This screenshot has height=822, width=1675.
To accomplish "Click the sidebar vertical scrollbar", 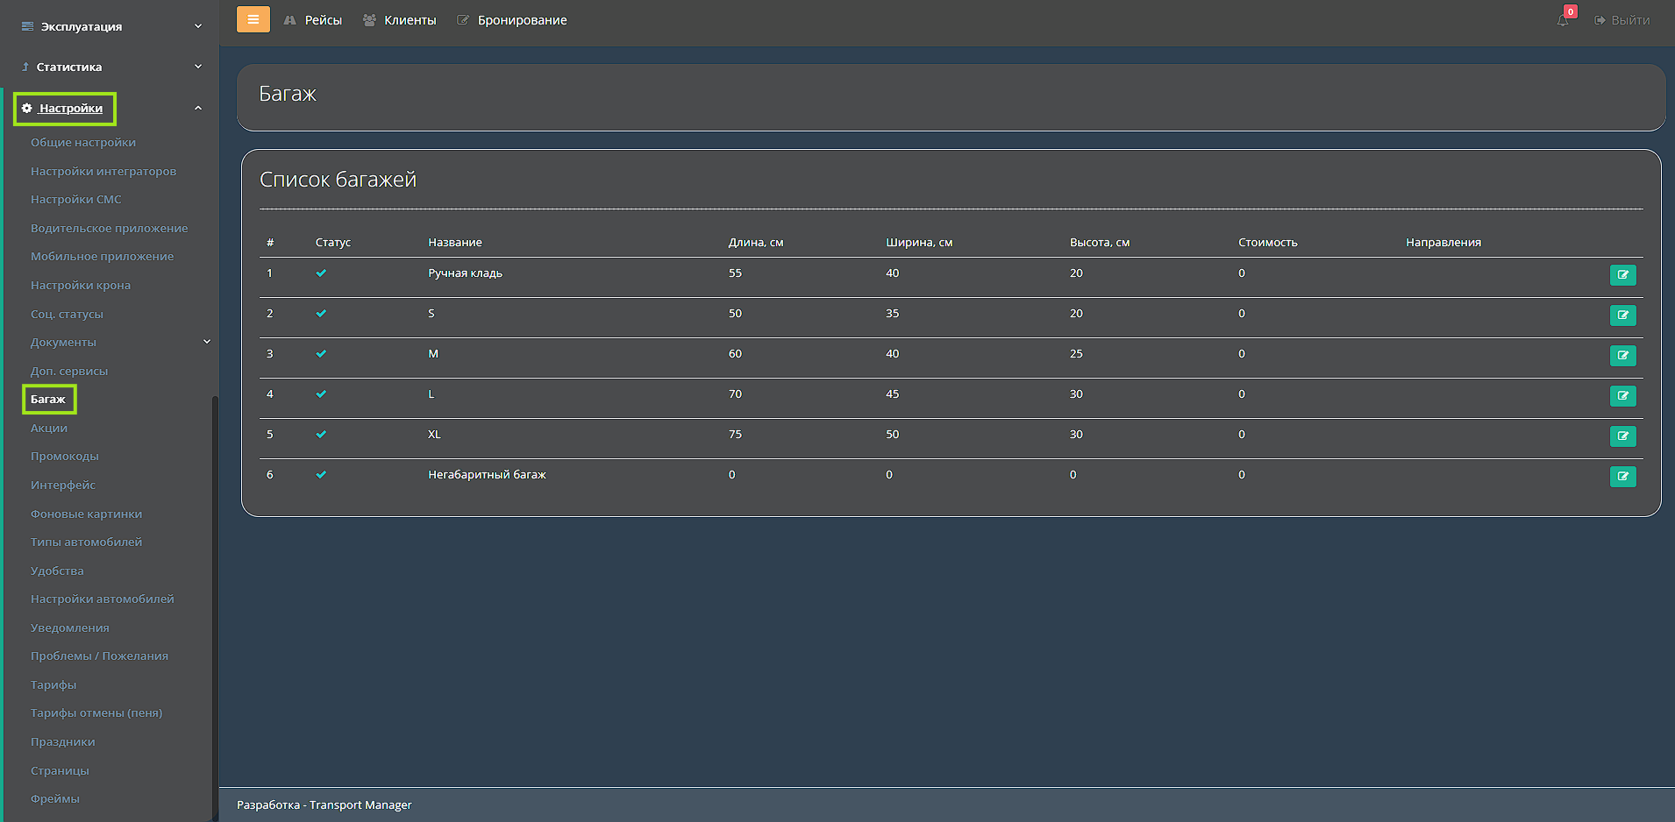I will point(215,605).
